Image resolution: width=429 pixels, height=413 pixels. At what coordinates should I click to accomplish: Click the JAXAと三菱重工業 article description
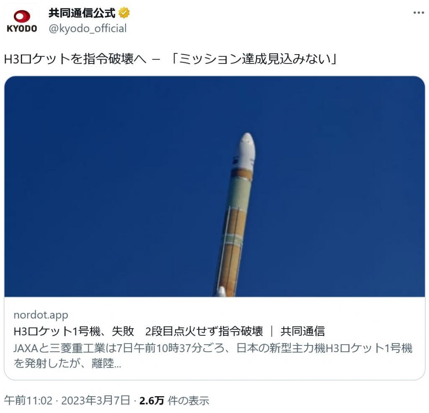213,356
